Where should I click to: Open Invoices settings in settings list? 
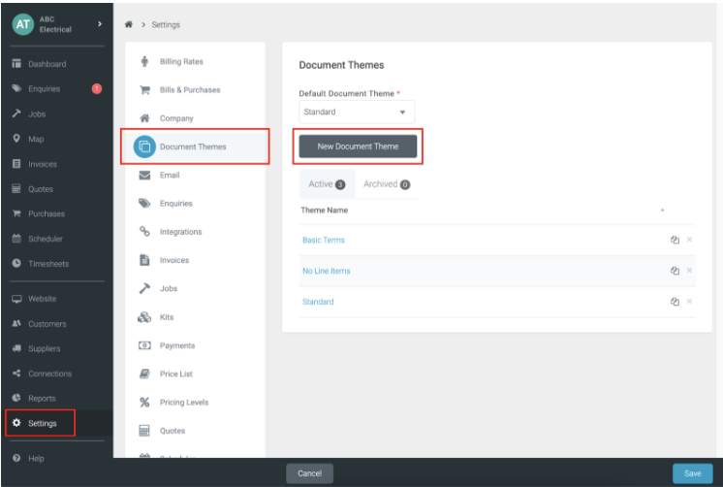click(195, 260)
